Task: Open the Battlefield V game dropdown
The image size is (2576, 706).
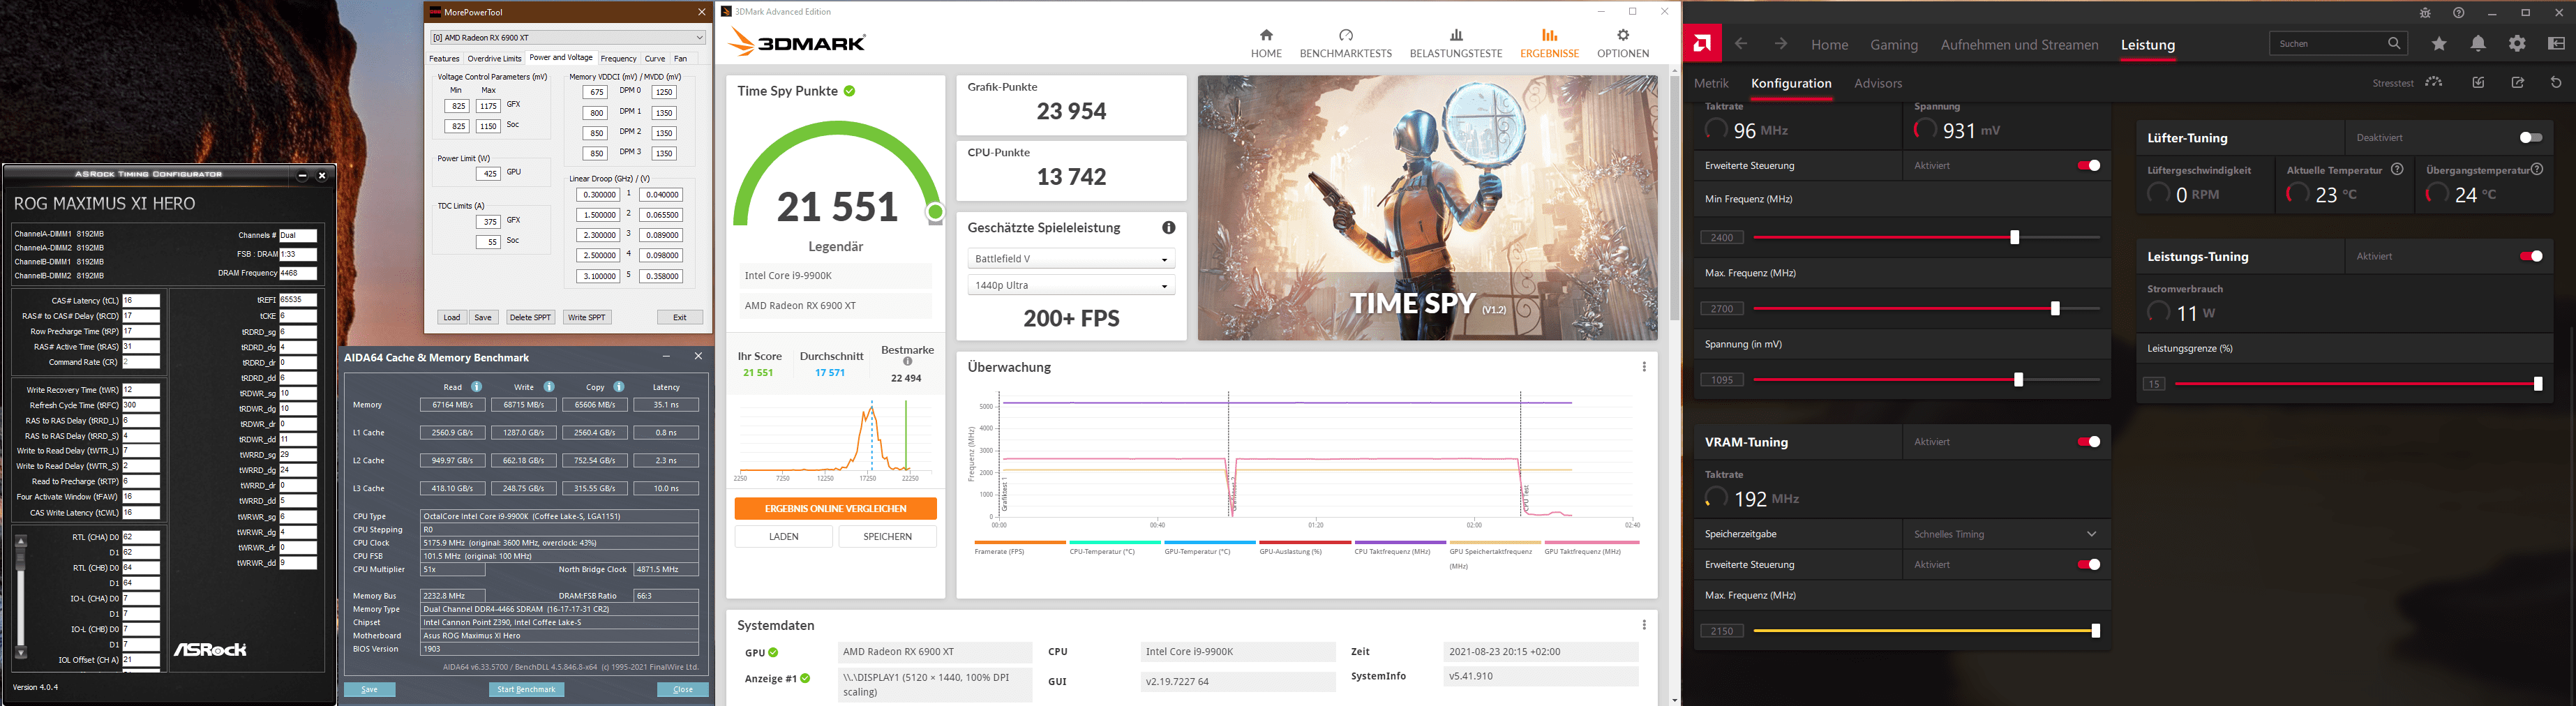Action: tap(1071, 259)
